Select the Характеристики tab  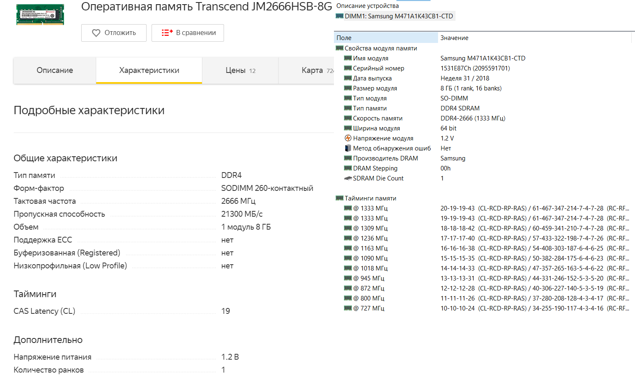click(149, 70)
